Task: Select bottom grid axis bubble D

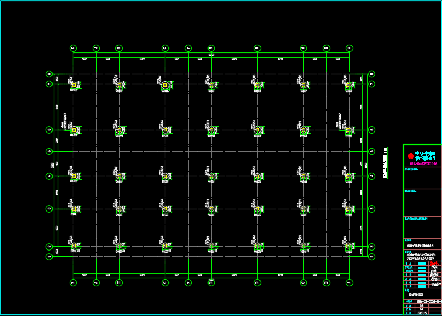Action: [257, 283]
